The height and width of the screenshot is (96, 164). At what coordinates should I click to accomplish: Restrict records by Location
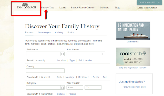point(61,60)
